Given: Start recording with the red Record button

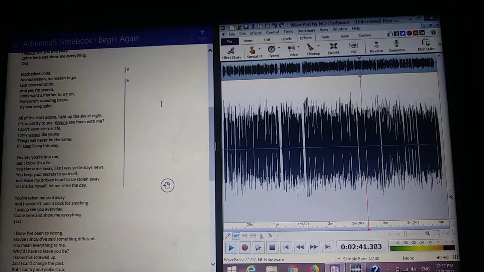Looking at the screenshot, I should (245, 248).
